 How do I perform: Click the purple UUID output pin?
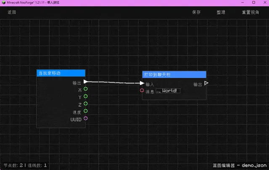pos(86,118)
